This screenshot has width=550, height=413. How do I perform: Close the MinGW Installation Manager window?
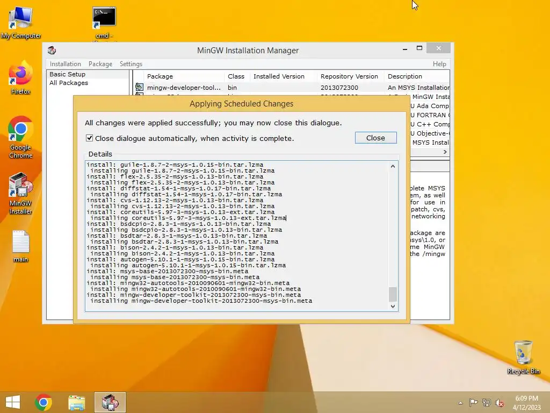(x=438, y=48)
